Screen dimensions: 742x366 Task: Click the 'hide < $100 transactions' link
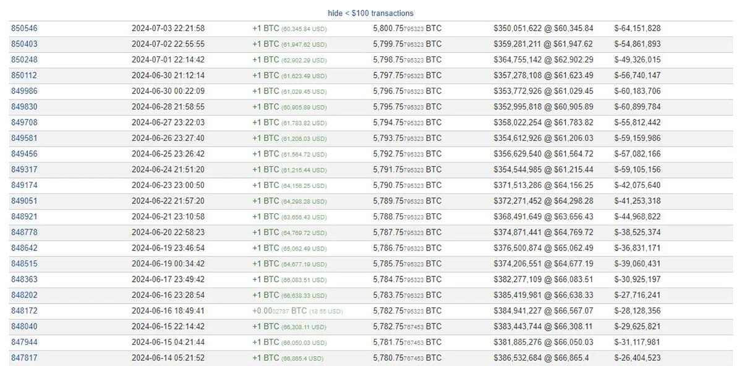pyautogui.click(x=370, y=13)
